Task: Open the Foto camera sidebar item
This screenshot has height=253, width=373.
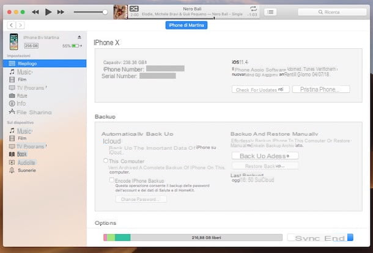Action: tap(18, 95)
